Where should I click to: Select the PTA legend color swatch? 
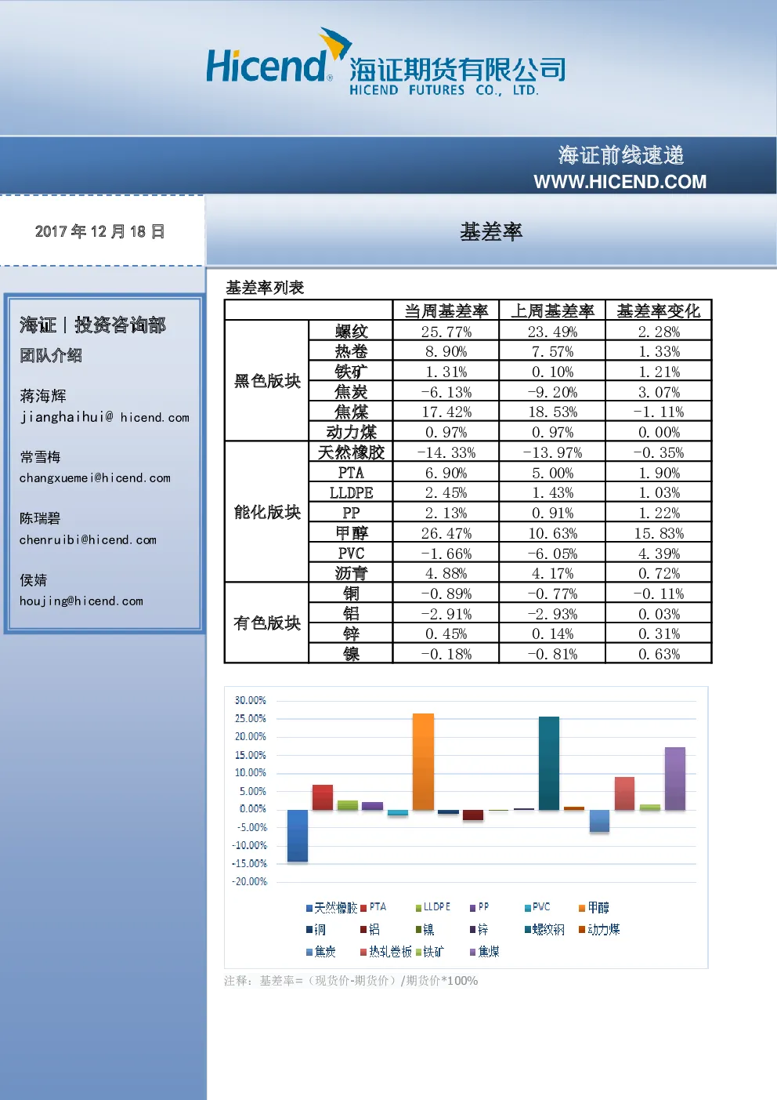[x=363, y=908]
